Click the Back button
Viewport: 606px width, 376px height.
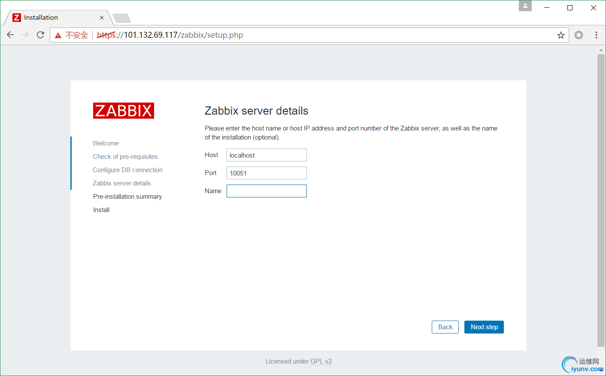(x=445, y=327)
